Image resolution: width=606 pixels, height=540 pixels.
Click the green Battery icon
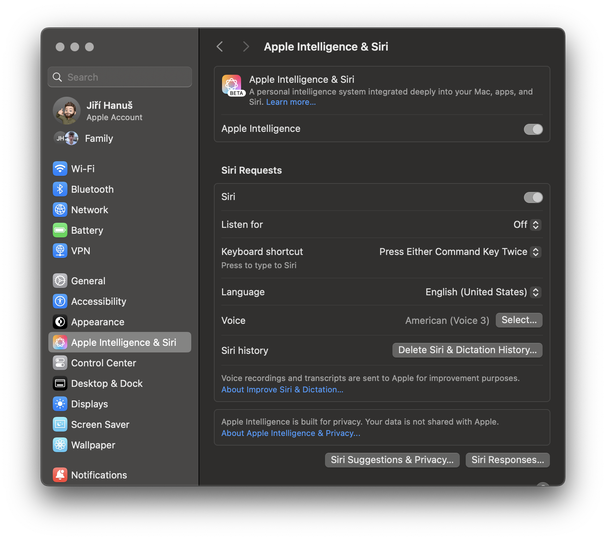click(60, 230)
